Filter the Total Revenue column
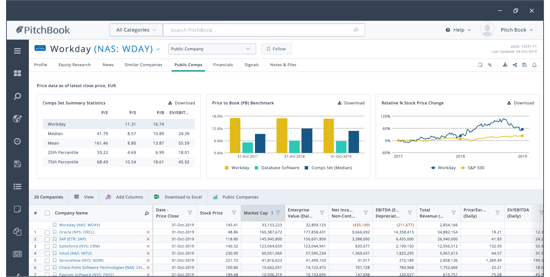Viewport: 550px width, 277px height. tap(454, 213)
